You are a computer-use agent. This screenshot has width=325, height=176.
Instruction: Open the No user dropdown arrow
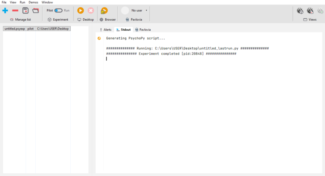click(146, 11)
